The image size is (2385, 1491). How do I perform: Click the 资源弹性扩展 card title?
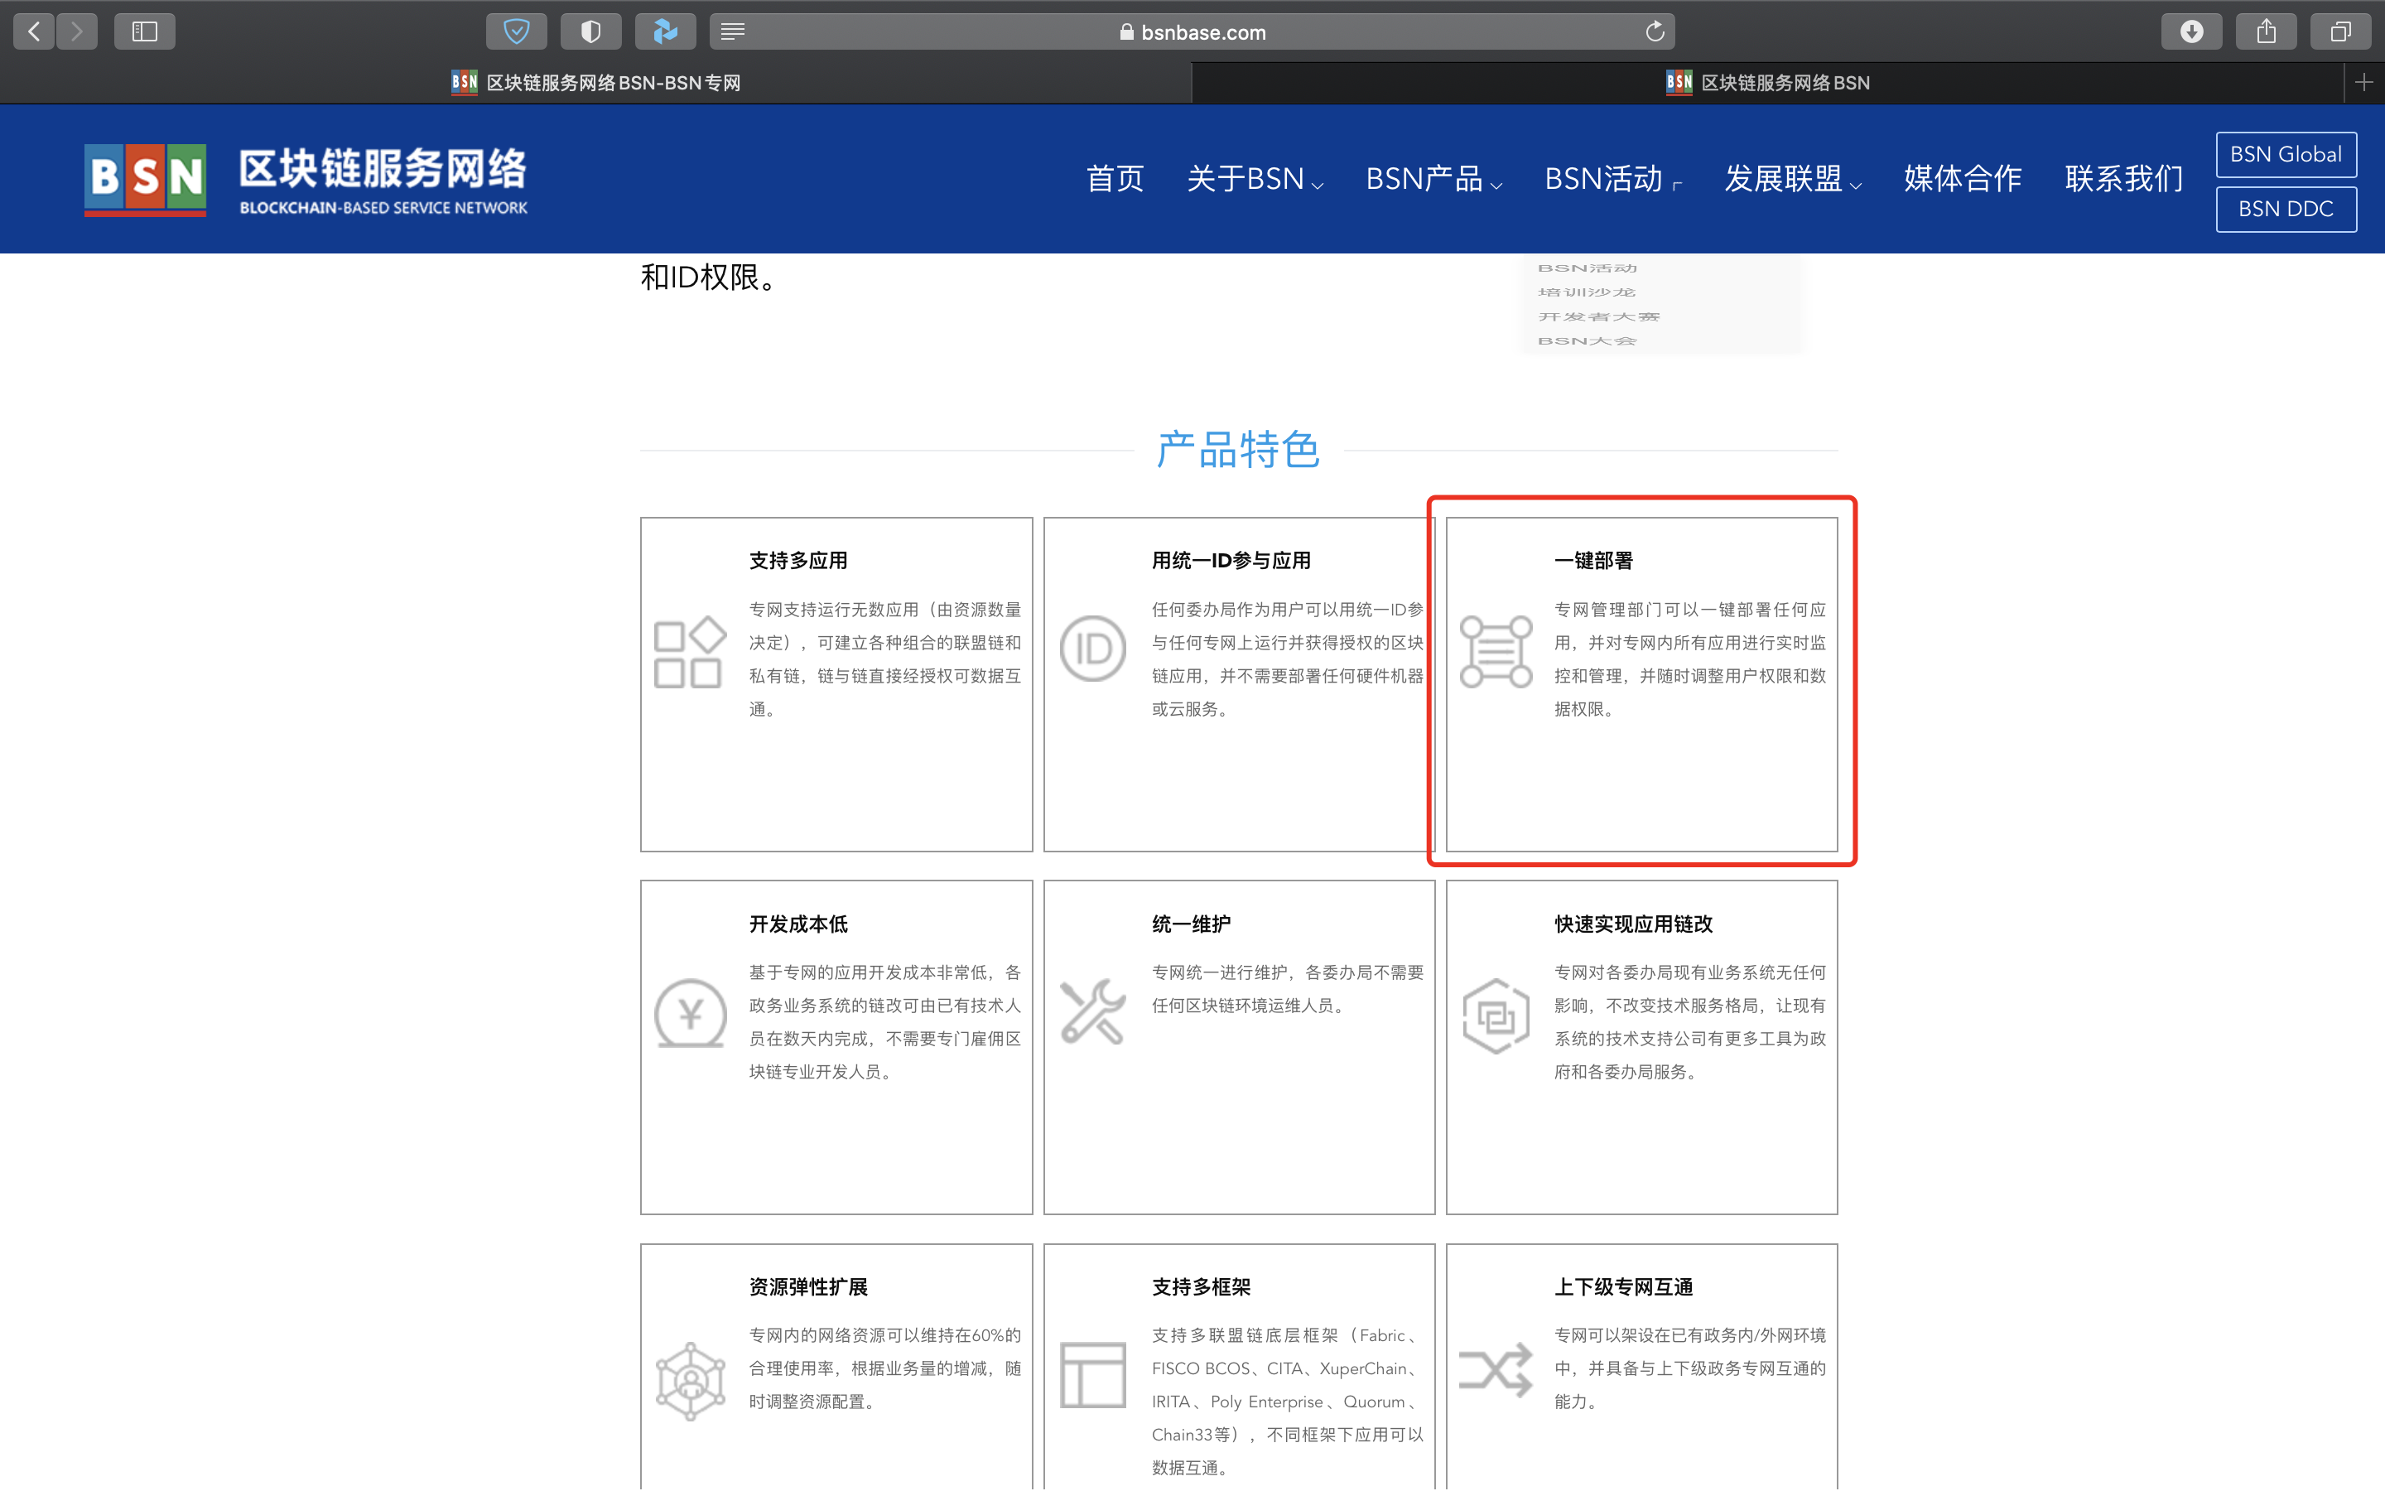point(808,1287)
